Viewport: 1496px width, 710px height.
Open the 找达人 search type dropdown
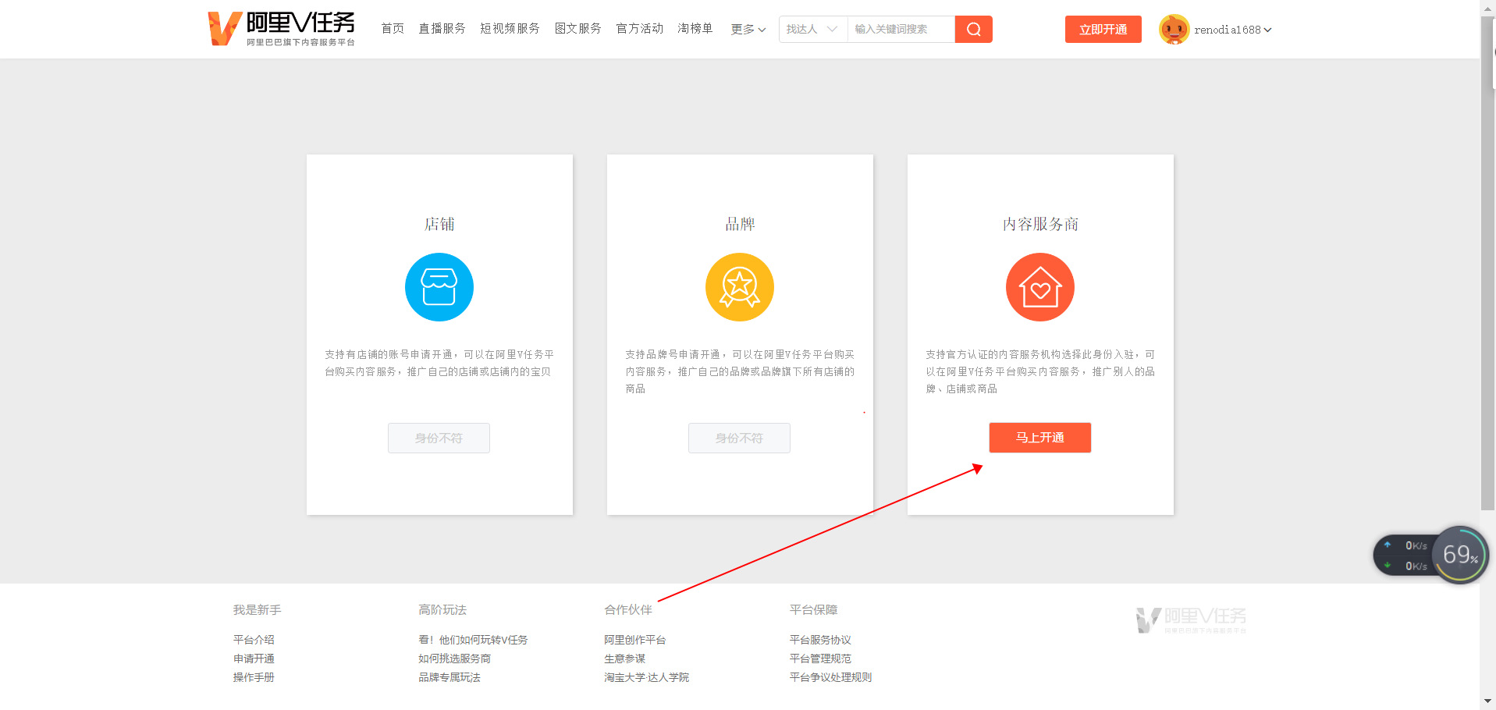[x=812, y=30]
